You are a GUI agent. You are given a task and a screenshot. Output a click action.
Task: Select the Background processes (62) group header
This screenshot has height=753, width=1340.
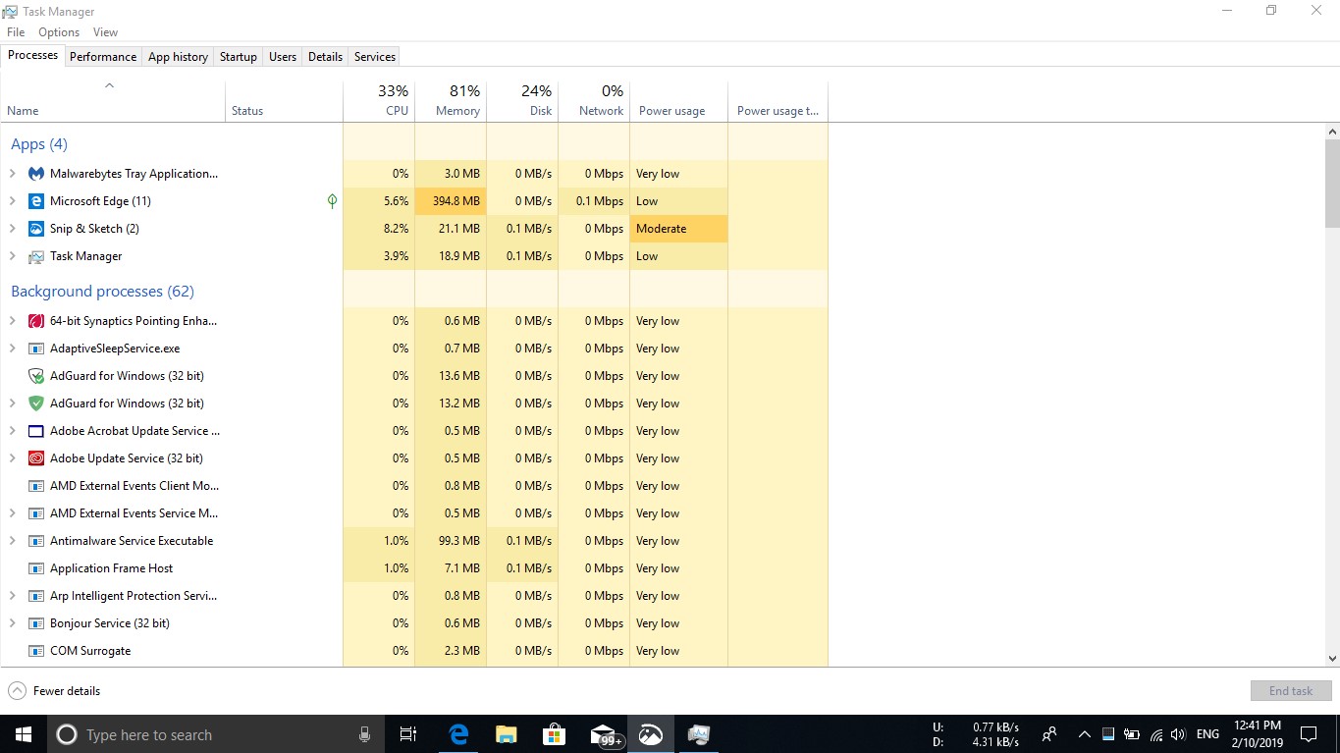[102, 292]
